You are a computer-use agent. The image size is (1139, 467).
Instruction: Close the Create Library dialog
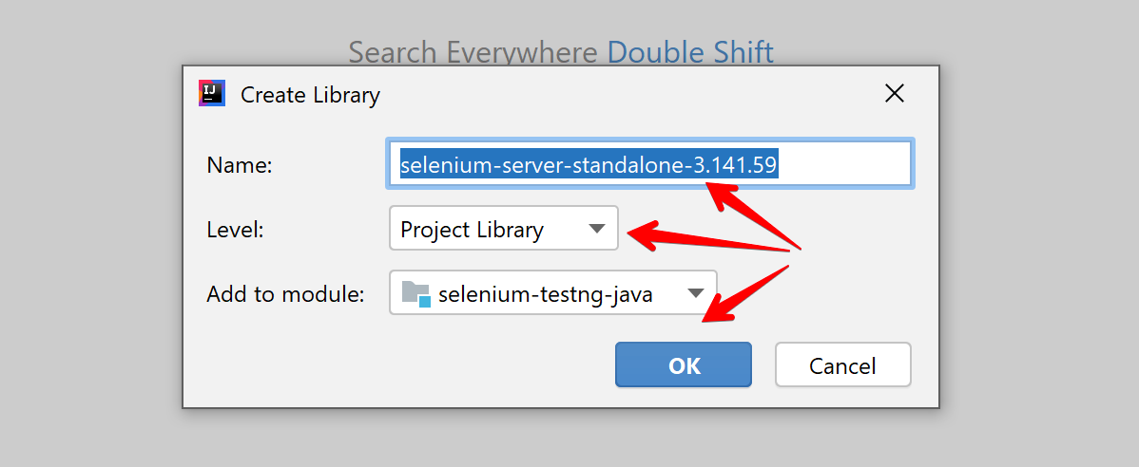tap(895, 94)
